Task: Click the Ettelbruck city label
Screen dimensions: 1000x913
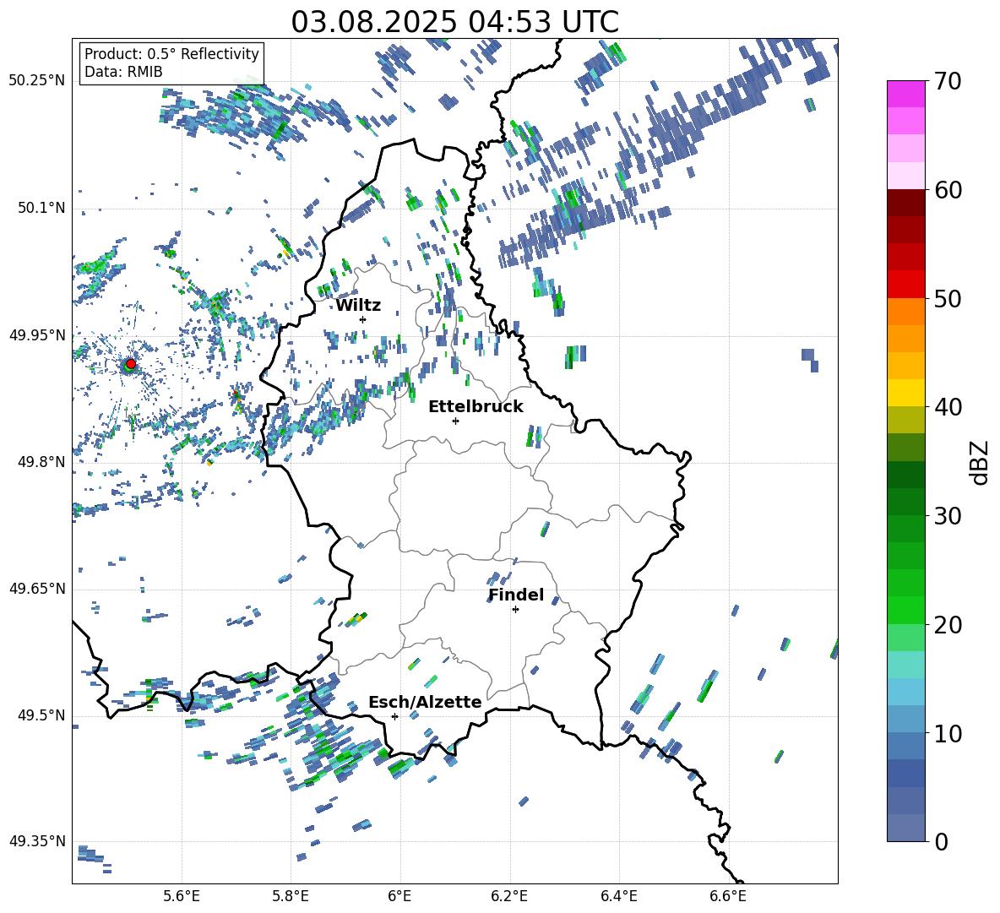Action: (476, 407)
